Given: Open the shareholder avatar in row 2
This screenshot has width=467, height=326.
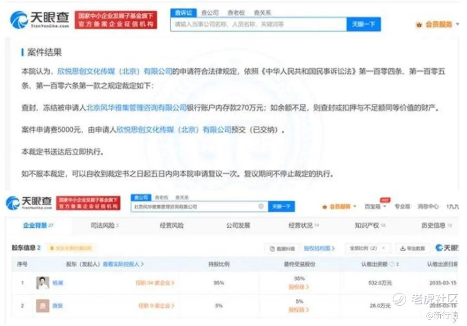Looking at the screenshot, I should 42,305.
